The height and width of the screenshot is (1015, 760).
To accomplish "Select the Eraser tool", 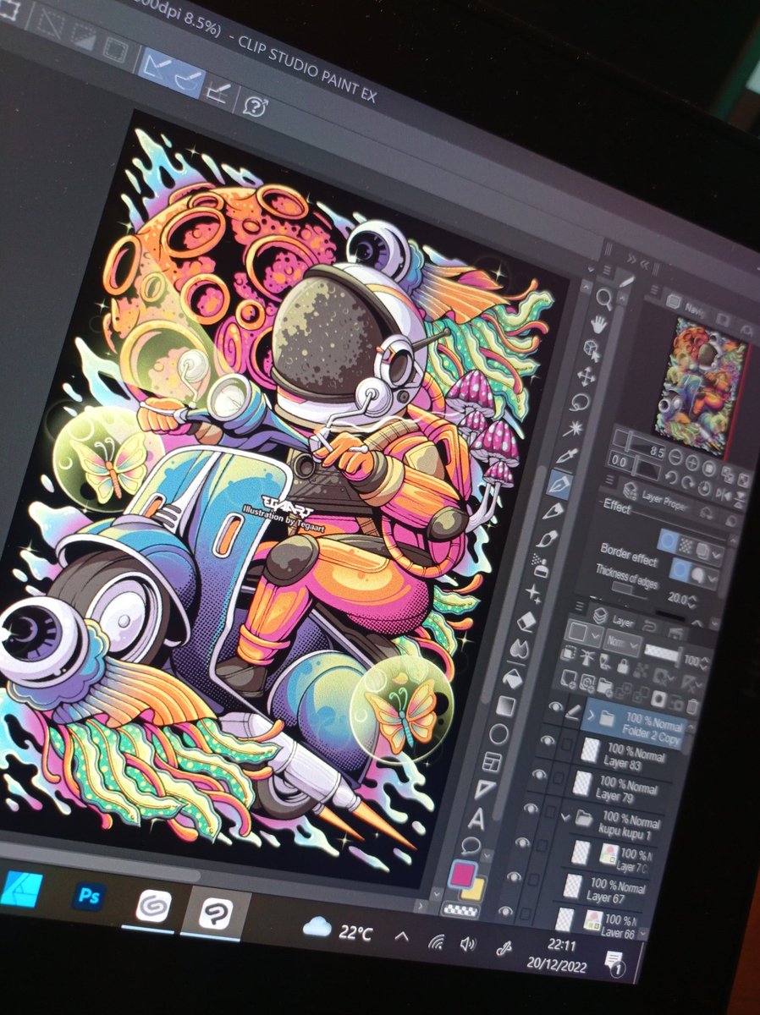I will (528, 622).
